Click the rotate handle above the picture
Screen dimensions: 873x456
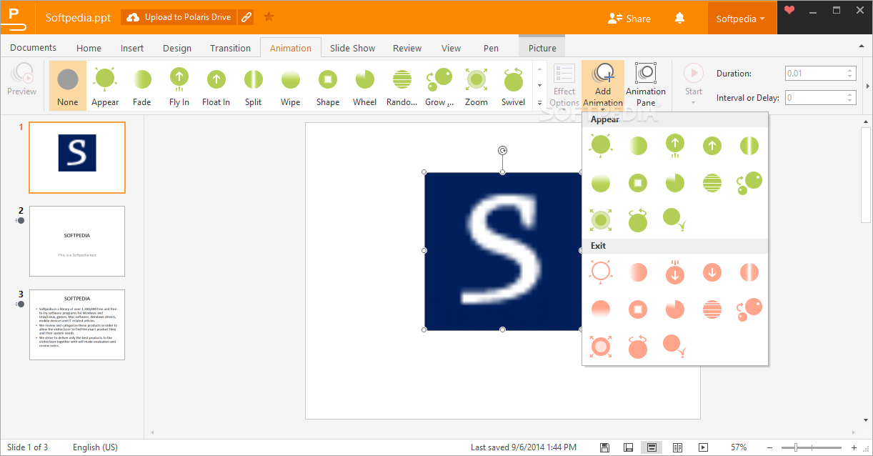coord(502,150)
